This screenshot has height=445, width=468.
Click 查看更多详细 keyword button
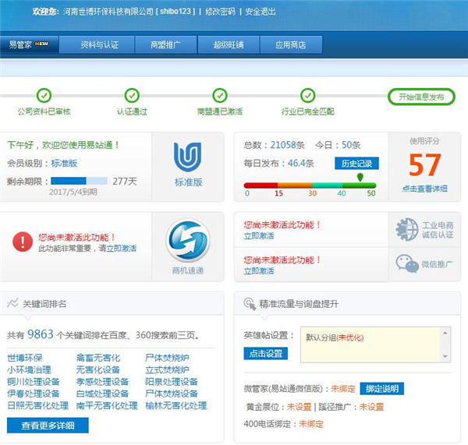pyautogui.click(x=48, y=426)
